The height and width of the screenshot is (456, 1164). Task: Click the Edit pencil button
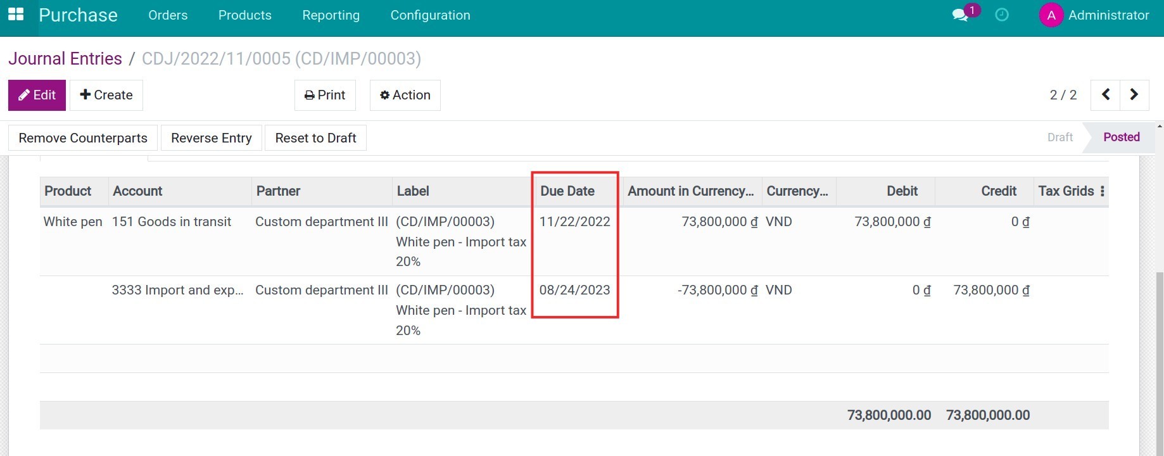[x=37, y=95]
